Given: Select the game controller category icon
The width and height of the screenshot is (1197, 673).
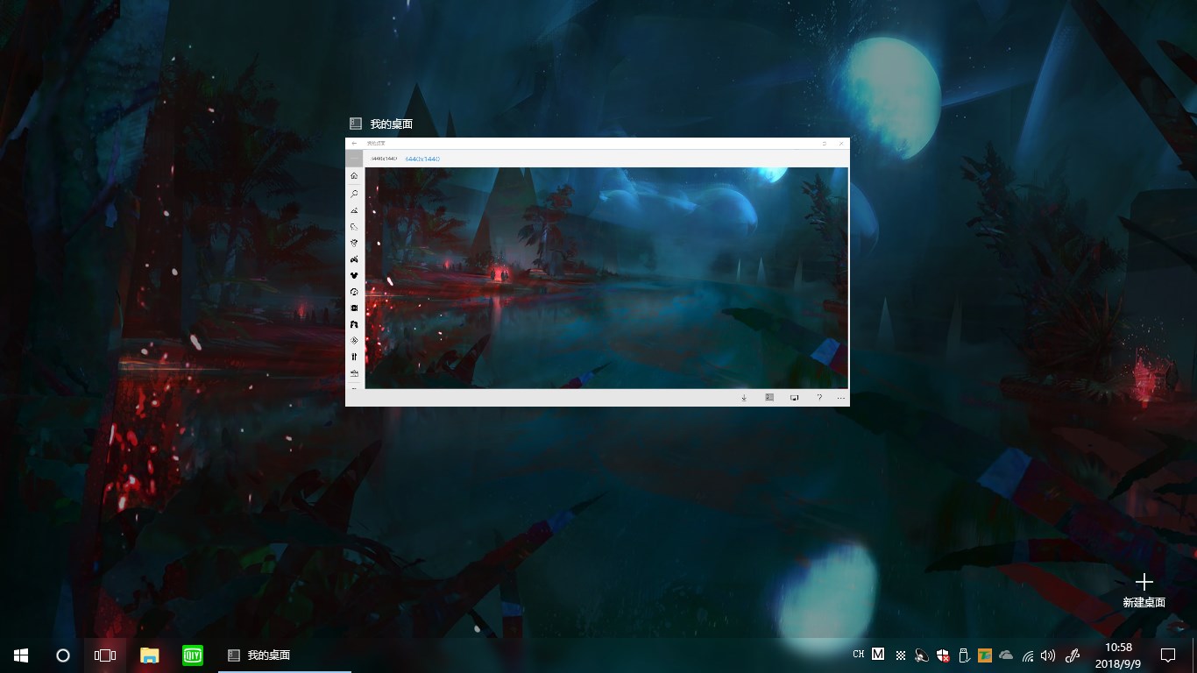Looking at the screenshot, I should 354,259.
